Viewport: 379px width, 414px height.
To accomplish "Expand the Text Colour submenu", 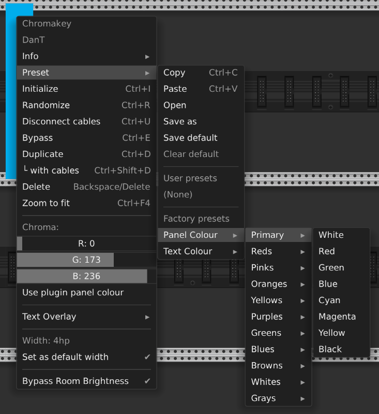I will 200,251.
